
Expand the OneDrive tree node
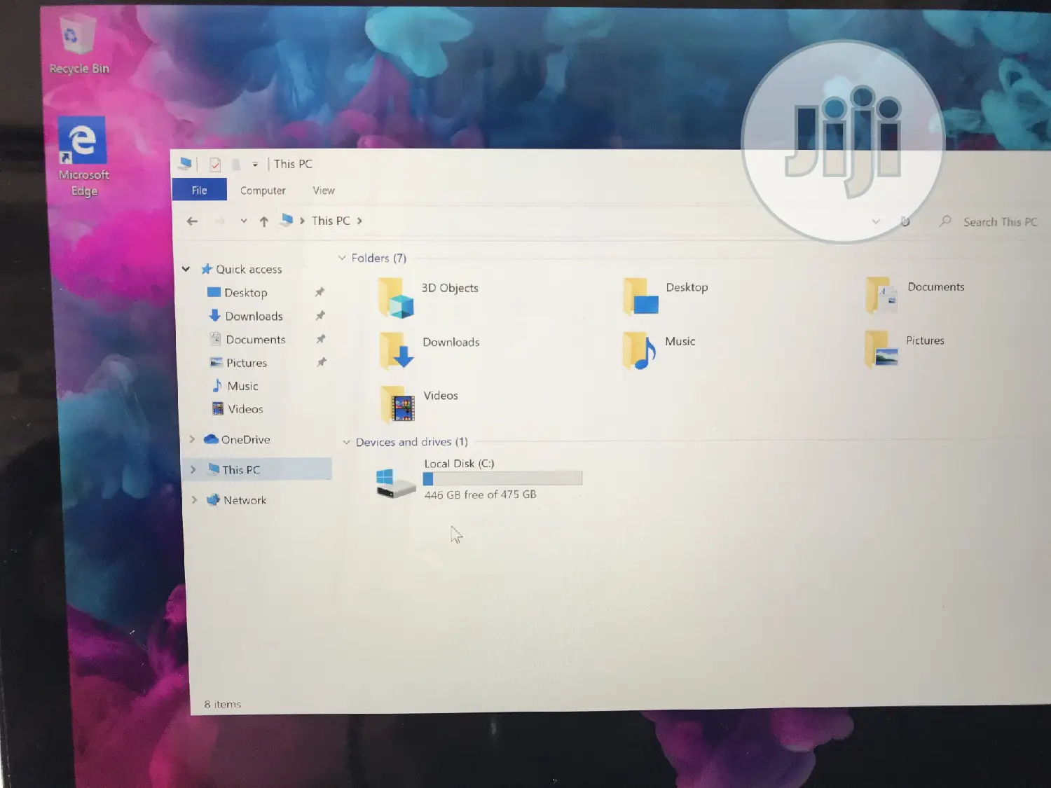[192, 439]
